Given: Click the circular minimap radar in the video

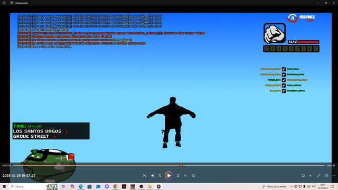Looking at the screenshot, I should (49, 165).
